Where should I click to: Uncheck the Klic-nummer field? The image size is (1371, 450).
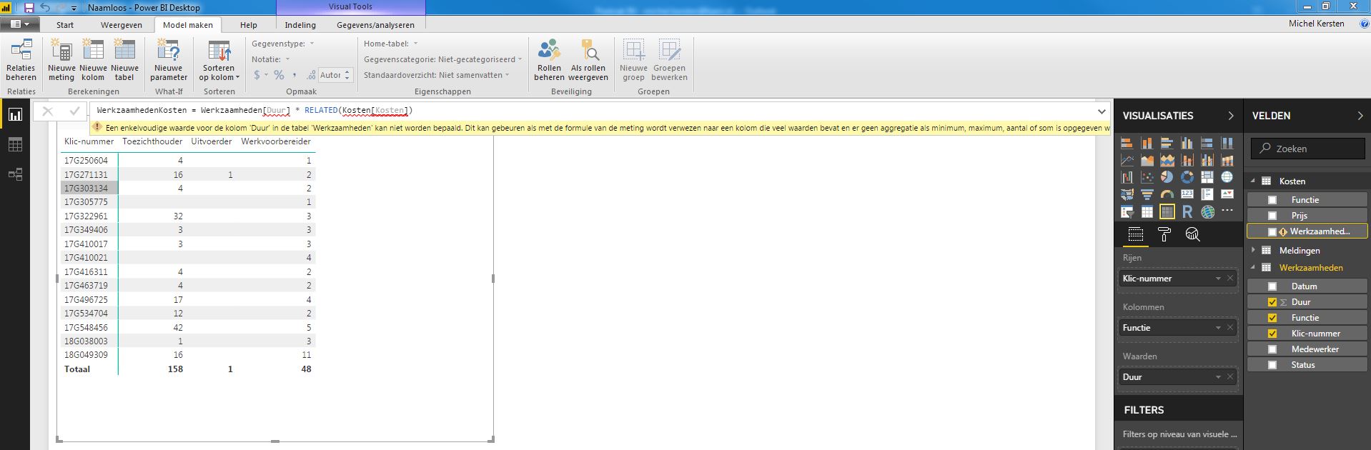[x=1272, y=334]
